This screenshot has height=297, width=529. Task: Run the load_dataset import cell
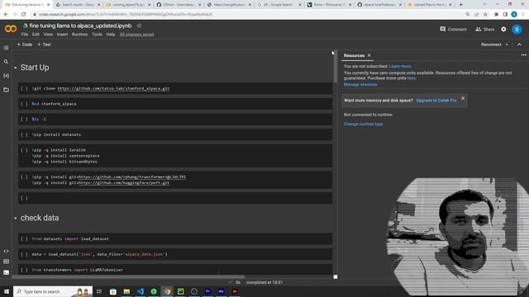[x=24, y=239]
